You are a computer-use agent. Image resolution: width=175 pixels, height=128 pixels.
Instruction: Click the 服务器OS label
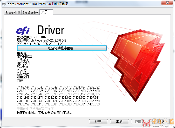coord(23,63)
